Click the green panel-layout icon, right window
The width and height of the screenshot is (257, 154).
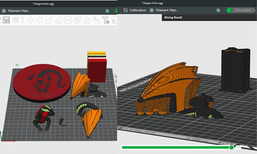coord(218,10)
